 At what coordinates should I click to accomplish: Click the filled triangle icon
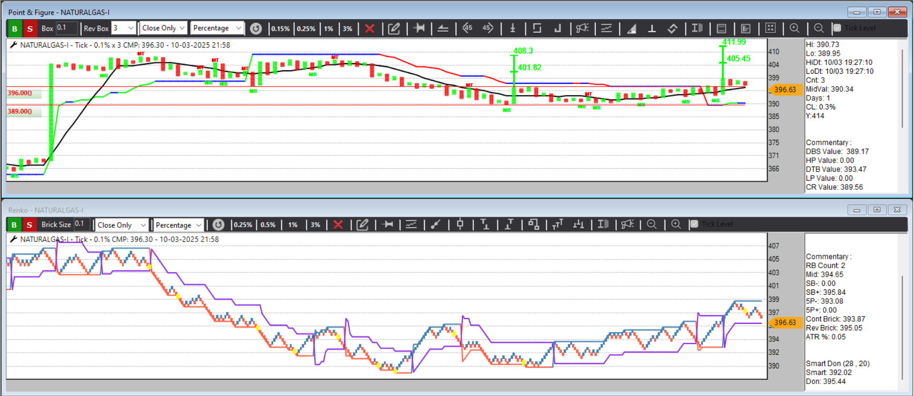(x=632, y=29)
